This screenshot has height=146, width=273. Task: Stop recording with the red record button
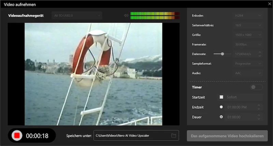(x=17, y=135)
